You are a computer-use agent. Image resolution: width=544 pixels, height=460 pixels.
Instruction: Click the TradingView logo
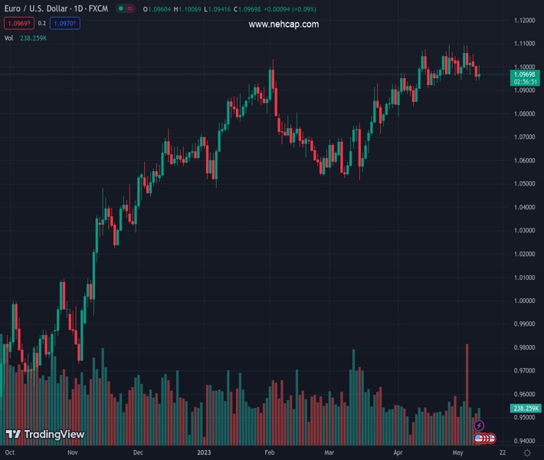pyautogui.click(x=44, y=435)
